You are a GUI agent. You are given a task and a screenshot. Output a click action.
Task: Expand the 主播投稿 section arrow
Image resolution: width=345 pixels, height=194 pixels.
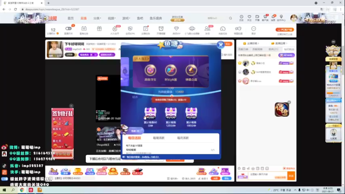coord(258,44)
